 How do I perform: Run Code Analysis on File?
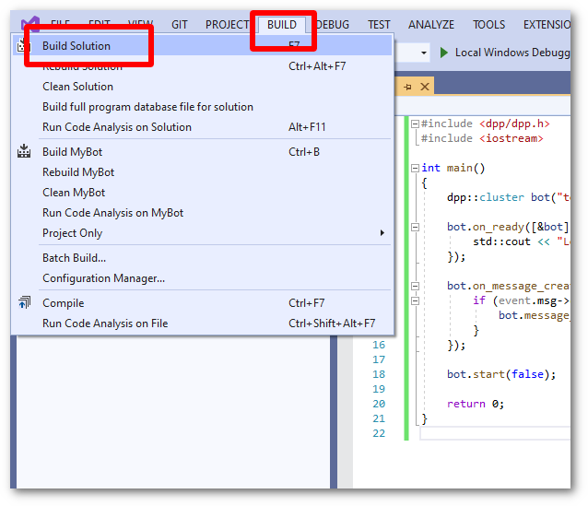coord(105,324)
